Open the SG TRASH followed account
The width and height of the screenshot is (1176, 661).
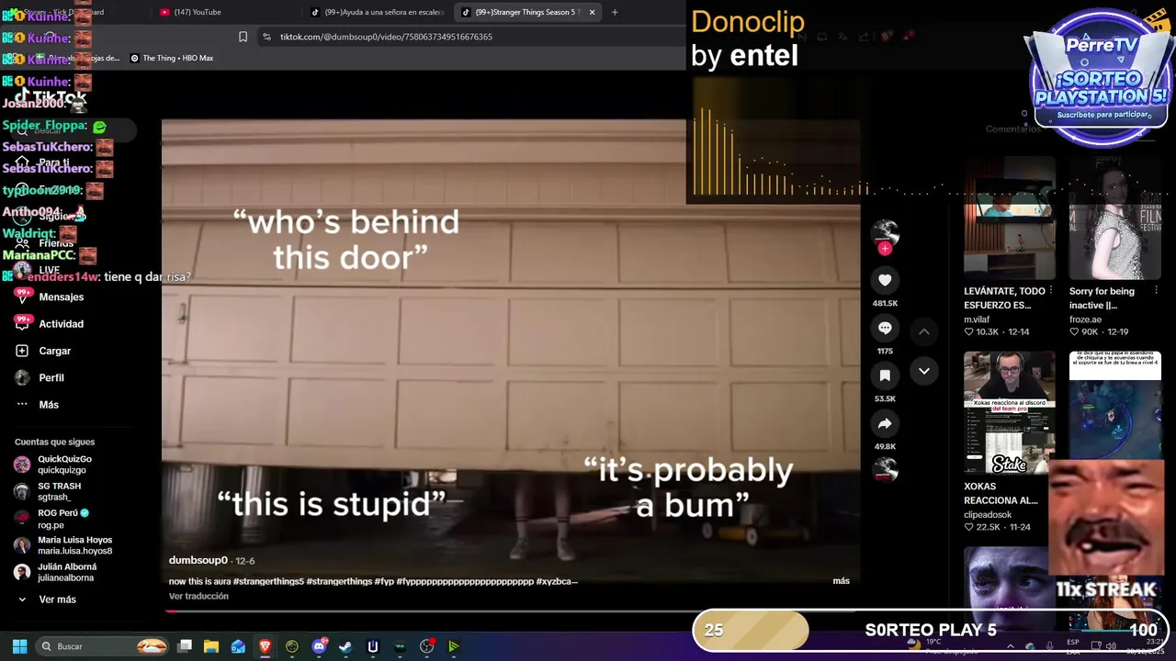click(x=59, y=491)
